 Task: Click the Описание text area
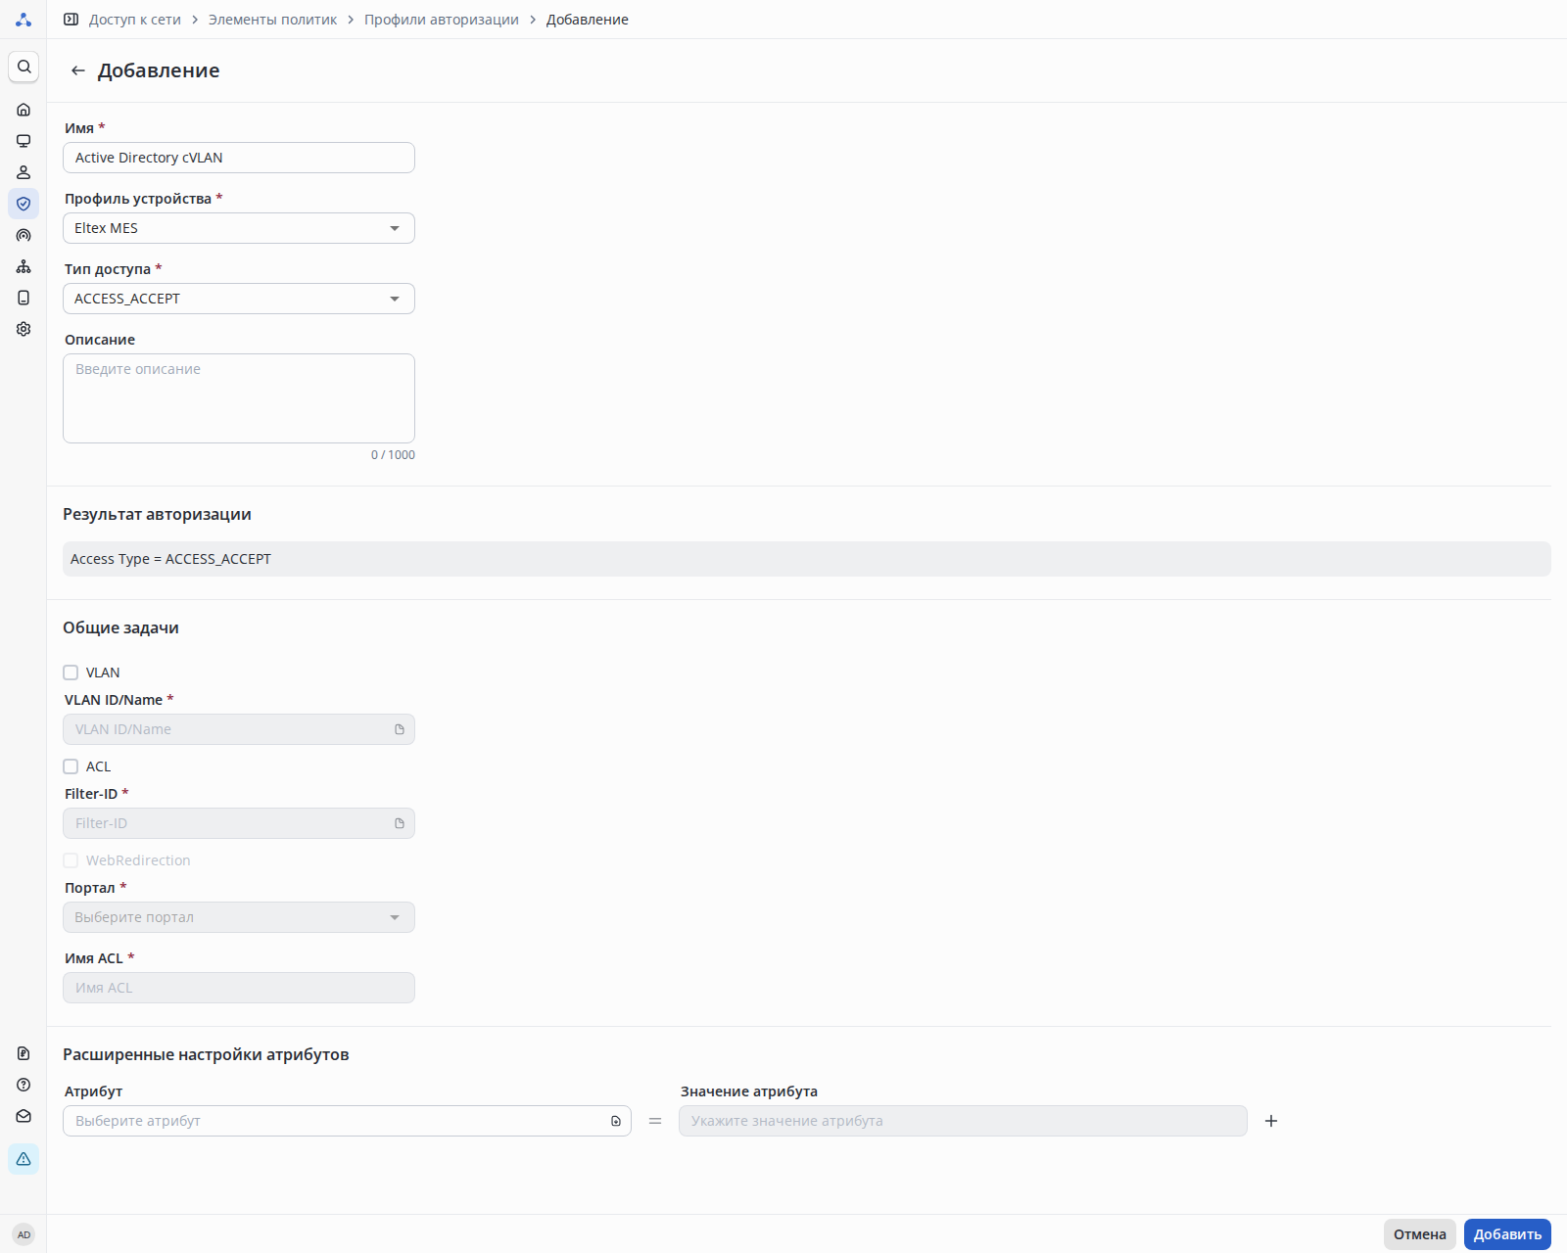pos(238,398)
